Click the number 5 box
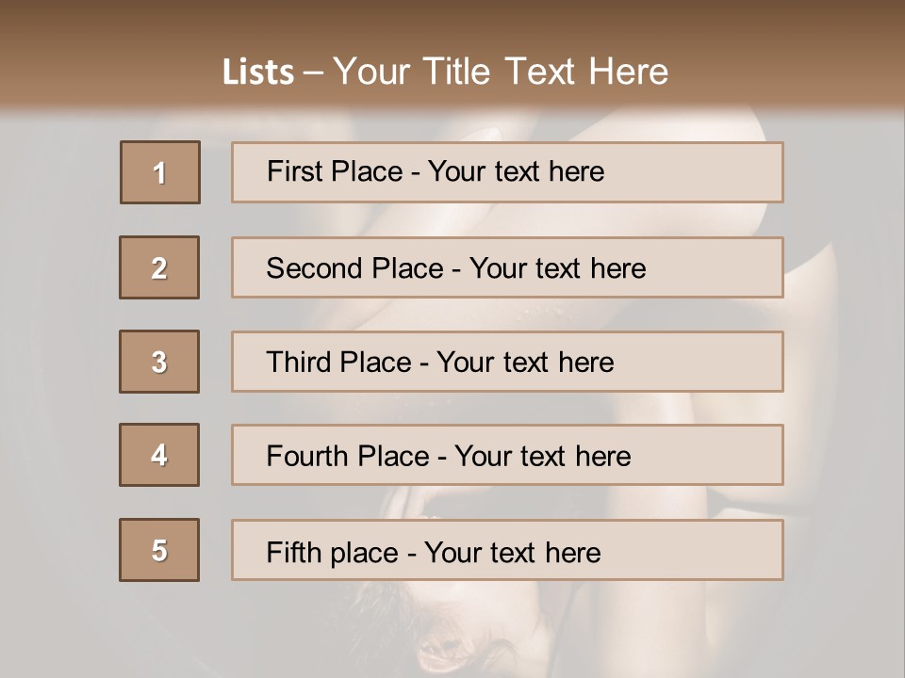 [x=159, y=550]
